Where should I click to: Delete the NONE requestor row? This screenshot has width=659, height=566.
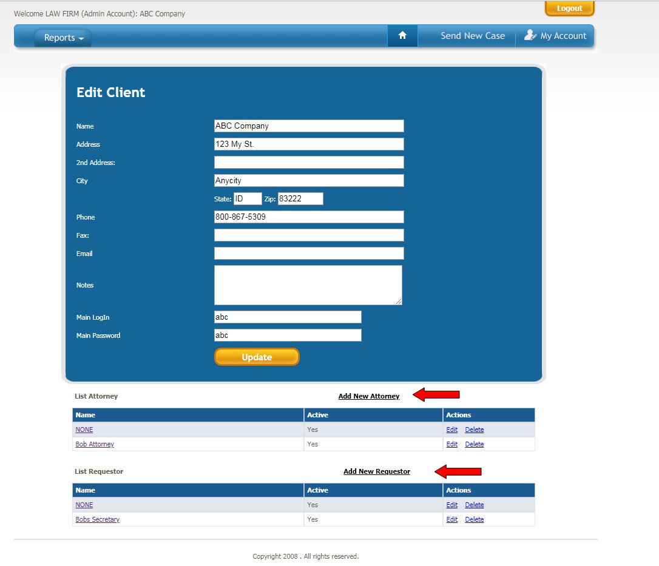(x=474, y=505)
